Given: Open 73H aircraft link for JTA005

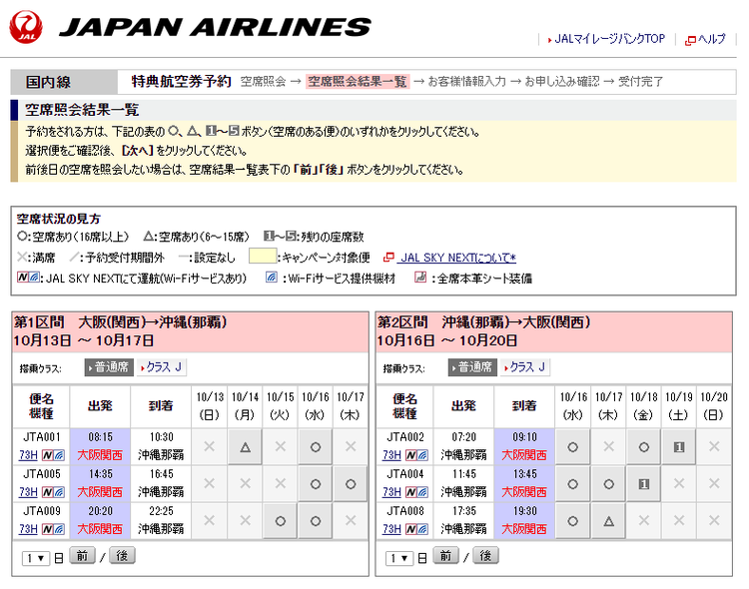Looking at the screenshot, I should pos(28,492).
